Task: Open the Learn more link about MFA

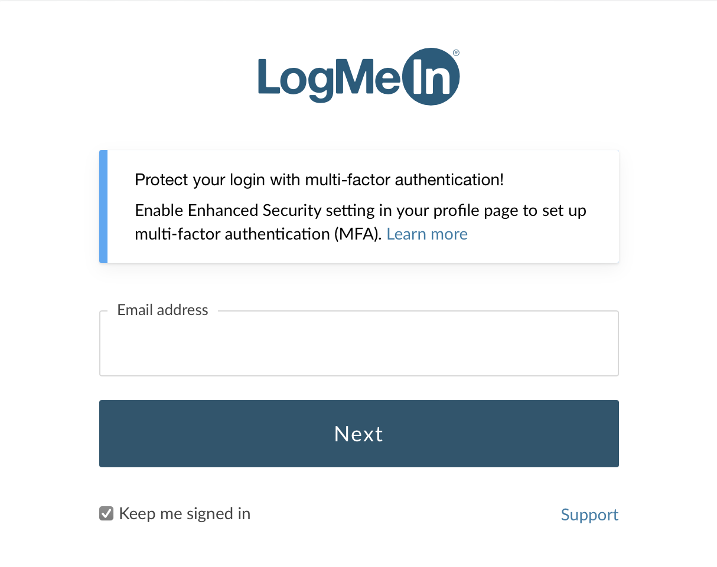Action: pos(427,234)
